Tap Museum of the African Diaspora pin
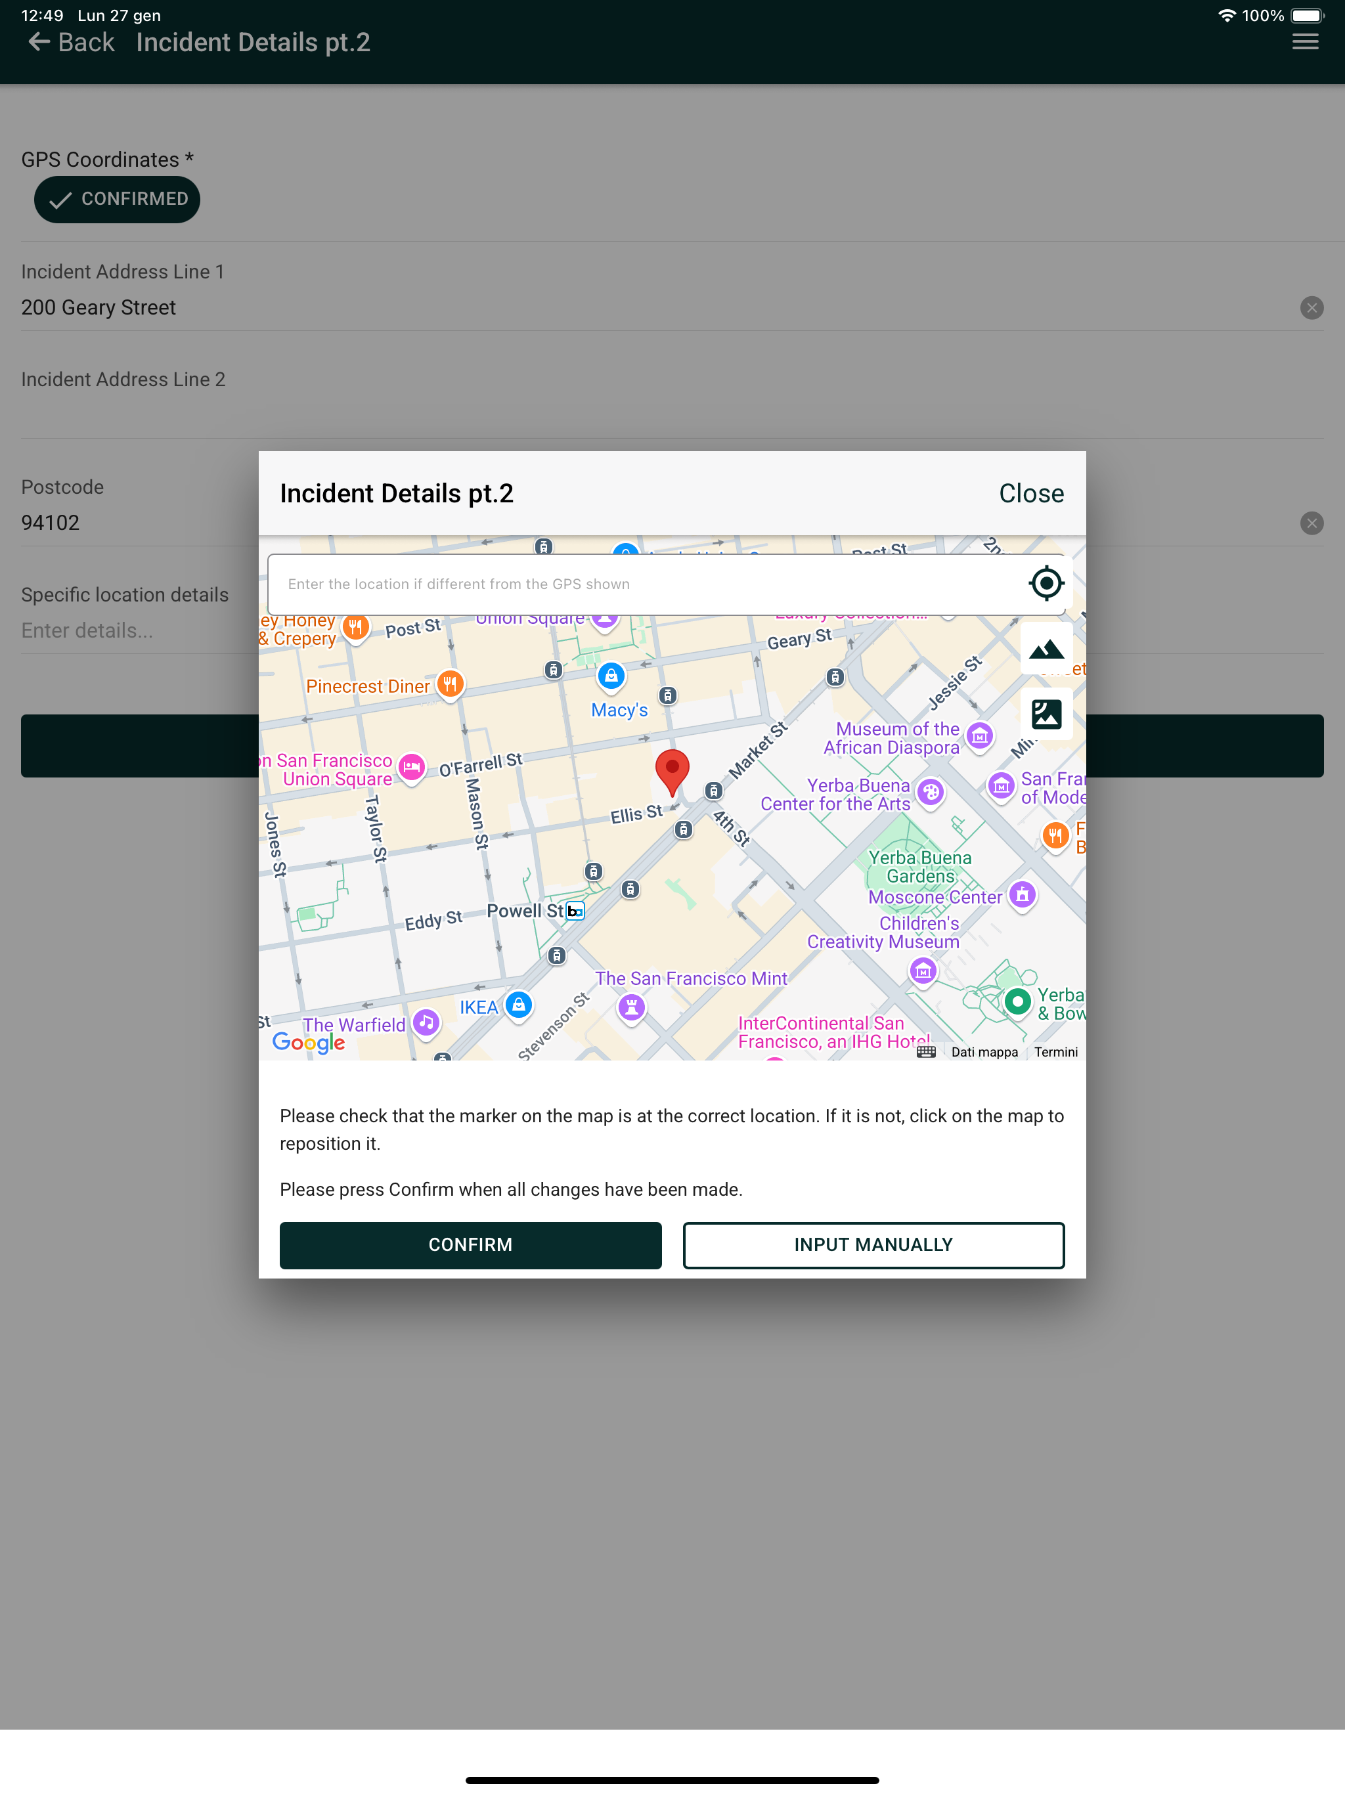 click(x=979, y=736)
